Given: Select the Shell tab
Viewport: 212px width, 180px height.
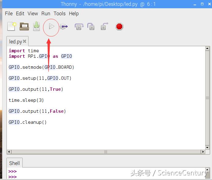Looking at the screenshot, I should click(14, 163).
